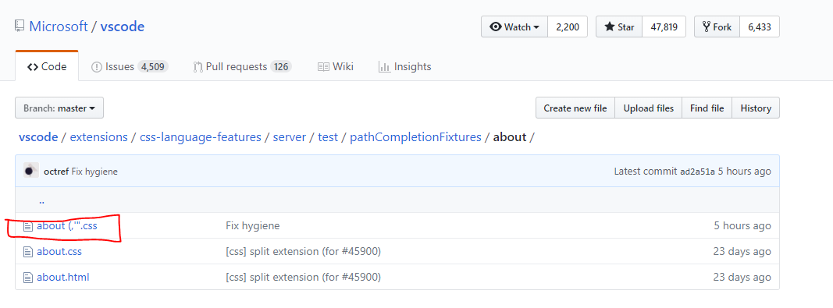Open the latest commit message Fix hygiene in the header

pyautogui.click(x=94, y=172)
